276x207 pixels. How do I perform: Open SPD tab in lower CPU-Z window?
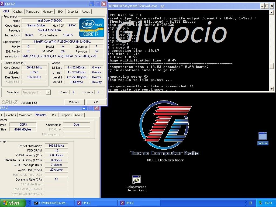pyautogui.click(x=53, y=115)
